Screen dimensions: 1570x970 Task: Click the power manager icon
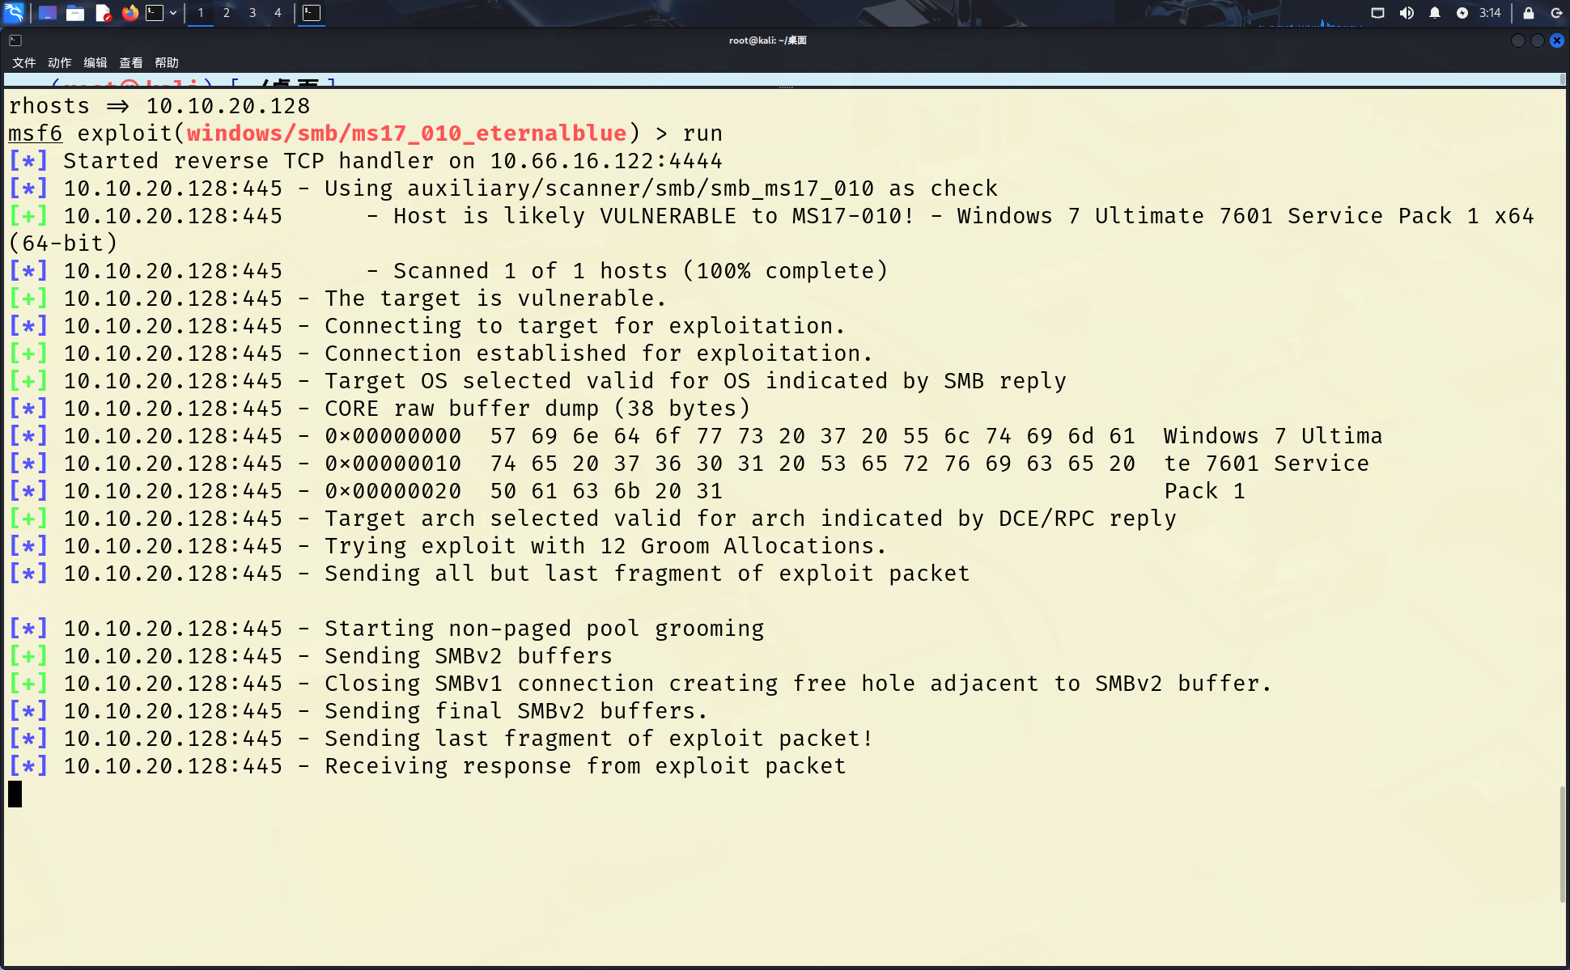[x=1462, y=13]
